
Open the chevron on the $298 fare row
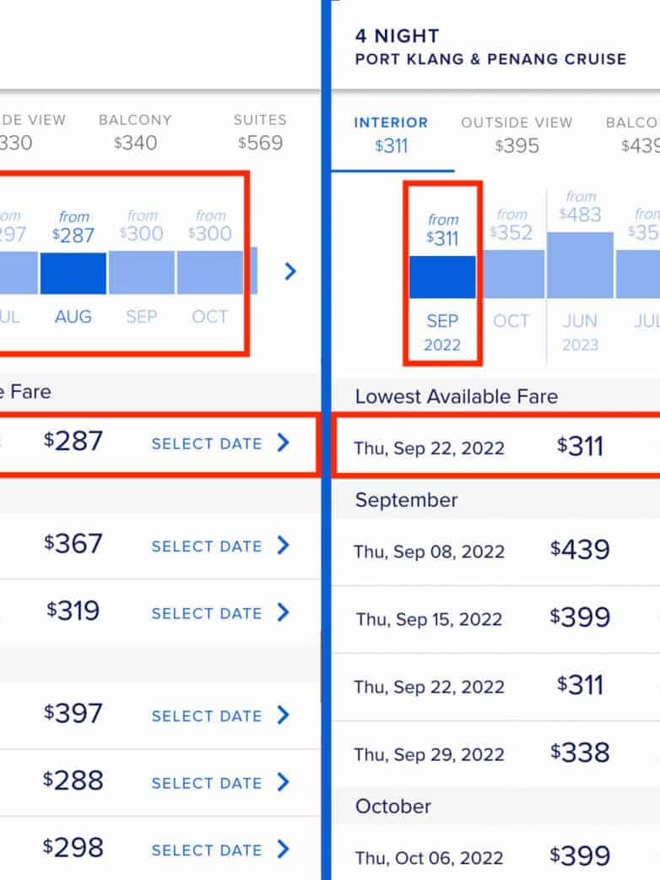click(284, 849)
